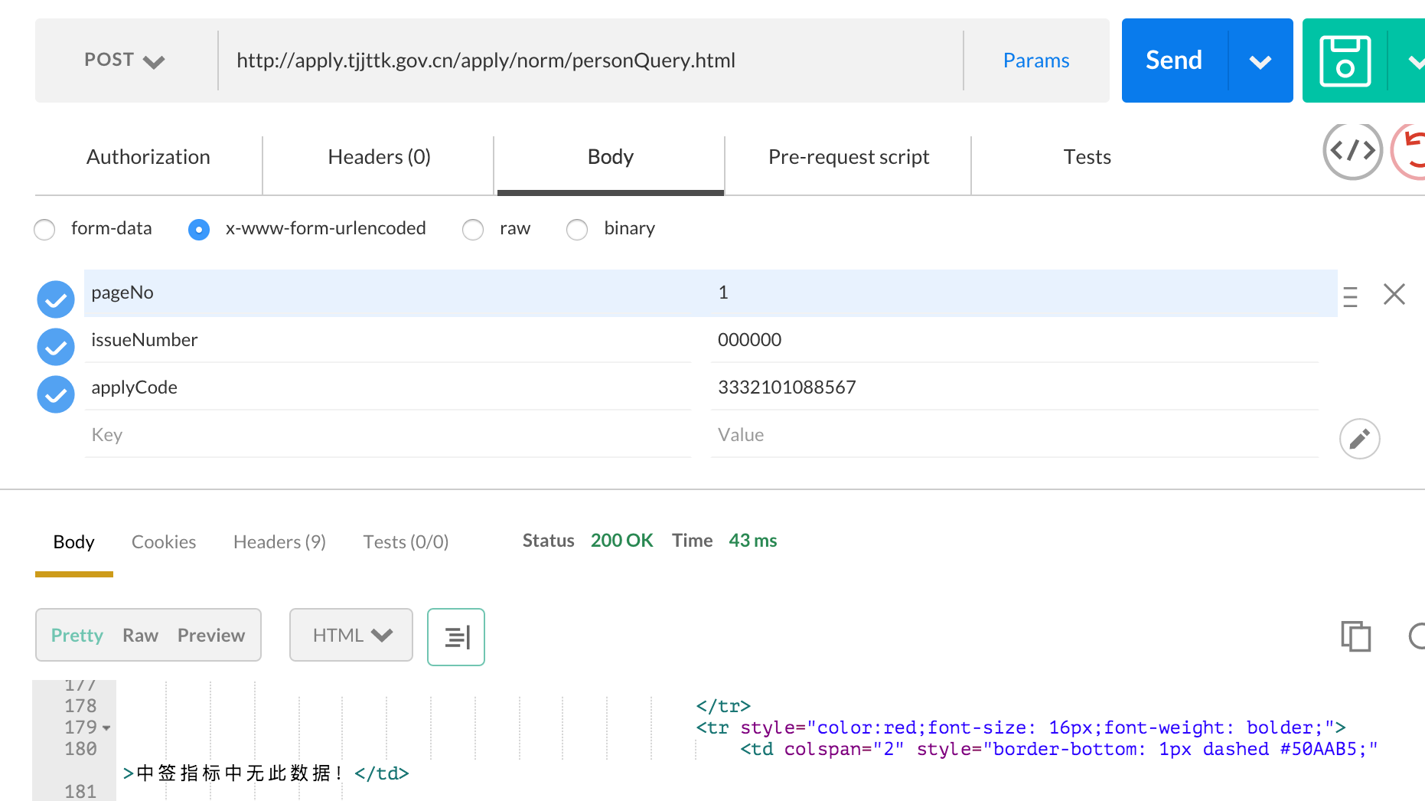1425x801 pixels.
Task: Switch to the Authorization tab
Action: tap(148, 157)
